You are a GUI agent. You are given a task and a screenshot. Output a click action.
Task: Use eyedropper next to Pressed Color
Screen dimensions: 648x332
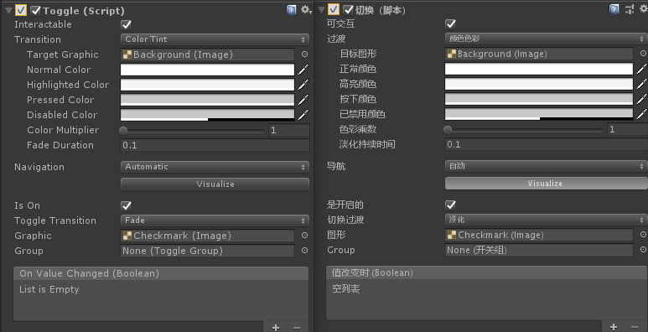coord(303,100)
